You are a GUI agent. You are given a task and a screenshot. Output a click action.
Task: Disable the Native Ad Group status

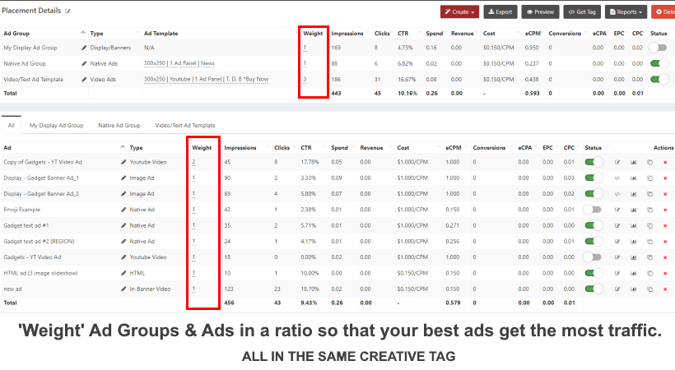click(659, 63)
